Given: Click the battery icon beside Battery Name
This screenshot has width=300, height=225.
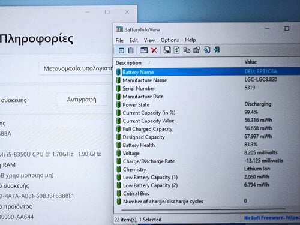Looking at the screenshot, I should pos(119,72).
